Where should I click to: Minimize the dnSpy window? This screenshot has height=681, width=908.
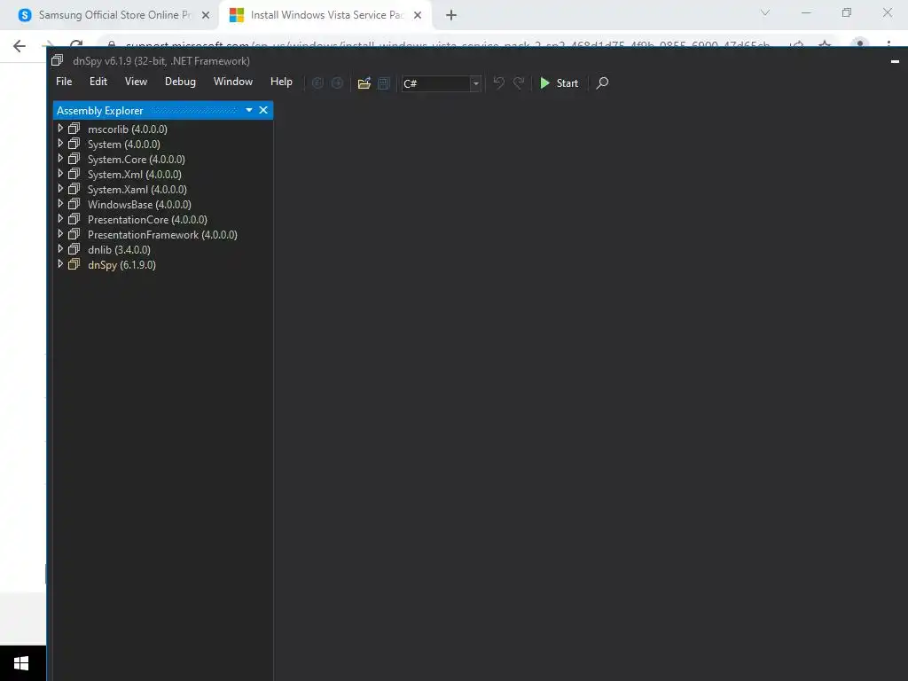895,61
